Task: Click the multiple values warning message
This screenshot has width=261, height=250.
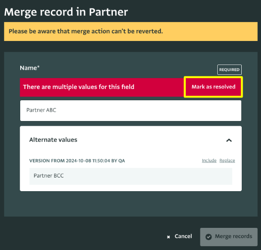Action: [79, 87]
